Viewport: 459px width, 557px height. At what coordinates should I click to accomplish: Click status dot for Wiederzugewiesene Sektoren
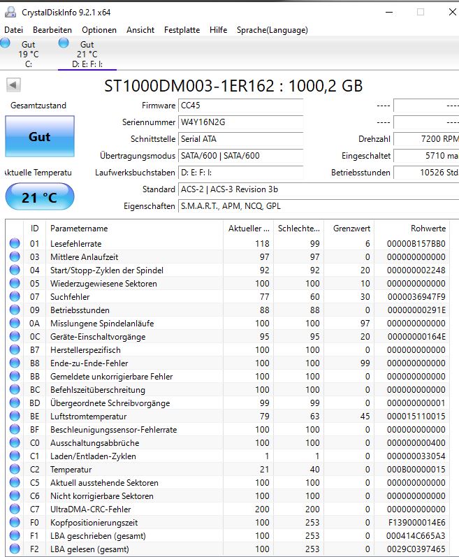coord(15,283)
